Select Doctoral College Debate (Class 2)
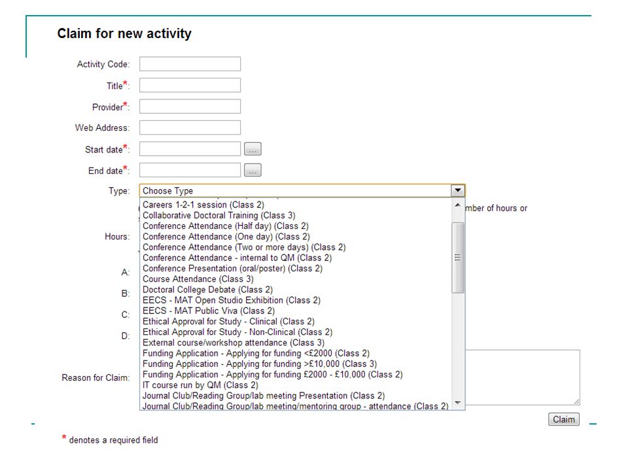The height and width of the screenshot is (471, 628). pos(296,290)
